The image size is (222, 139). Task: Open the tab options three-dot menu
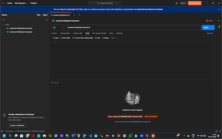79,15
